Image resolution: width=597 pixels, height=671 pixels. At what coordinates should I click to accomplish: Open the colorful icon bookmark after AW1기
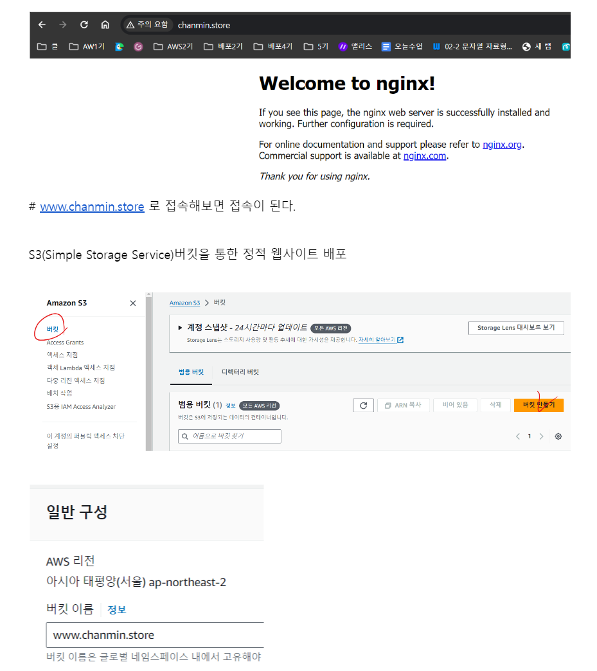click(120, 47)
